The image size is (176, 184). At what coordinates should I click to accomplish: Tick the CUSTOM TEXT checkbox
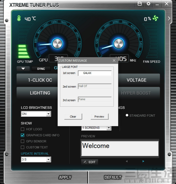click(22, 147)
